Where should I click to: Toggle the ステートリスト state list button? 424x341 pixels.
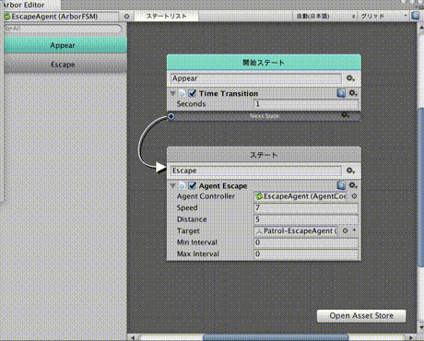[166, 16]
